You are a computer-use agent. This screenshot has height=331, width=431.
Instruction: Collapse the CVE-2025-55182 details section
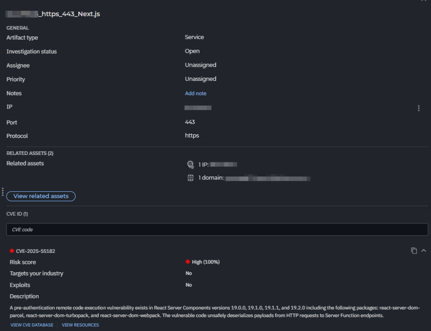tap(424, 251)
